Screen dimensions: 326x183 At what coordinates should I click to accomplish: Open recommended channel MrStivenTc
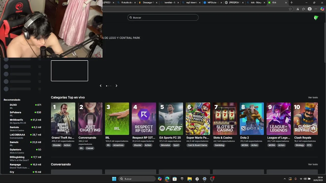22,121
